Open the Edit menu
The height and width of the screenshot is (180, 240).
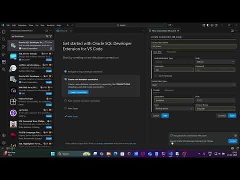[x=14, y=25]
